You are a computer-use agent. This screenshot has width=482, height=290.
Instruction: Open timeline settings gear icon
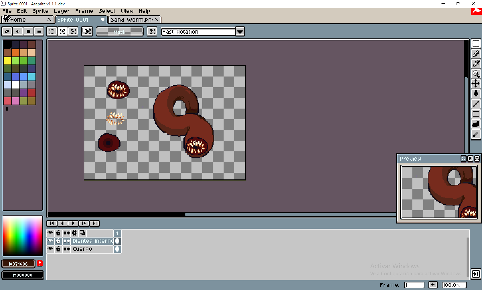coord(74,233)
